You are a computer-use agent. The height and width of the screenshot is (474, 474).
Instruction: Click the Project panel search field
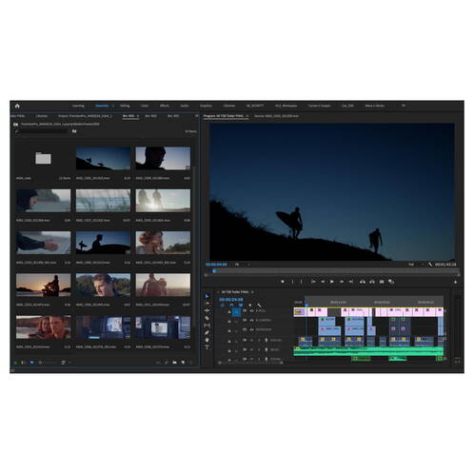41,131
